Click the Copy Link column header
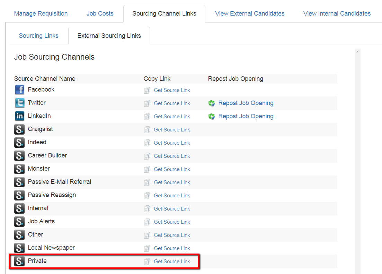Viewport: 382px width, 274px height. point(157,79)
